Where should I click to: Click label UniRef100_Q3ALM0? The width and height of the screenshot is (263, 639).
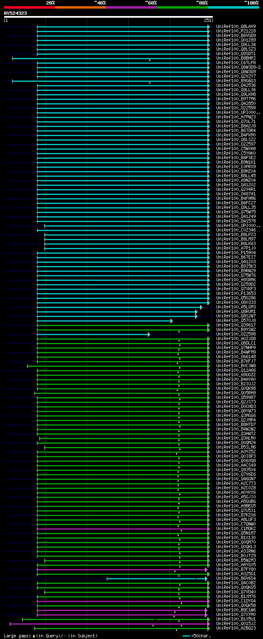(236, 438)
